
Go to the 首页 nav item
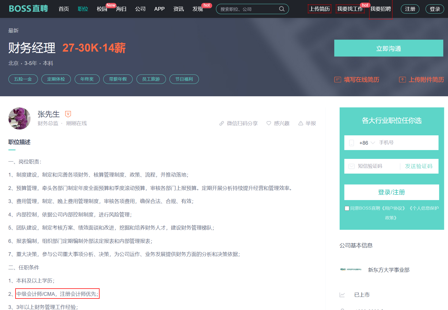(x=64, y=9)
